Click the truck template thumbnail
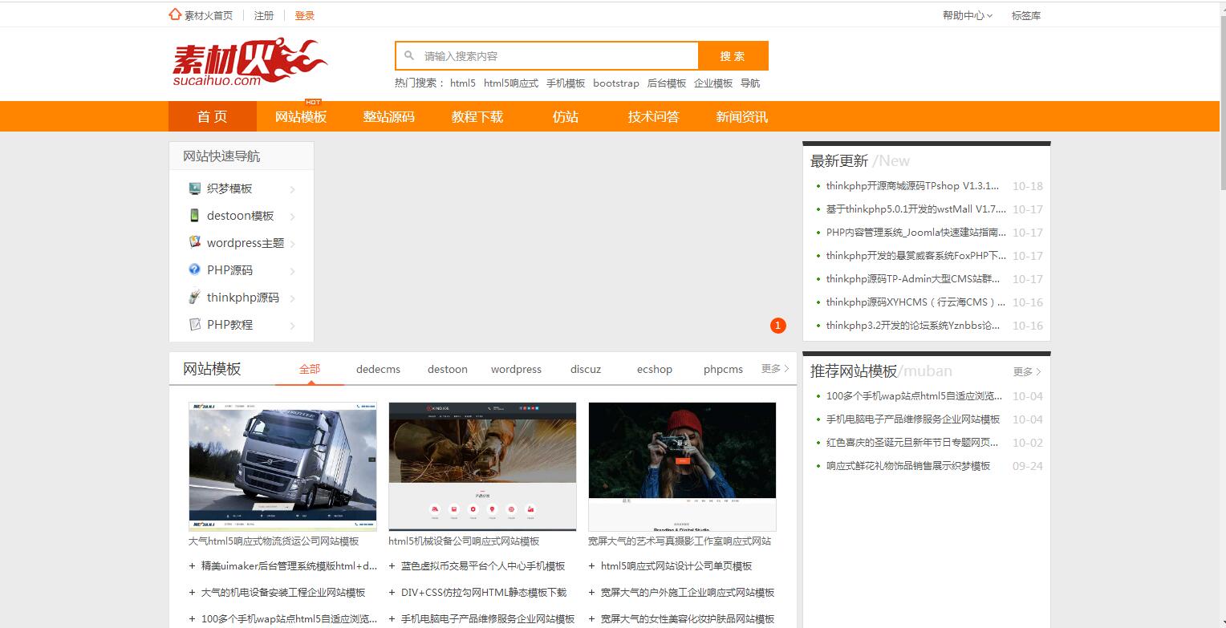1226x628 pixels. click(282, 466)
